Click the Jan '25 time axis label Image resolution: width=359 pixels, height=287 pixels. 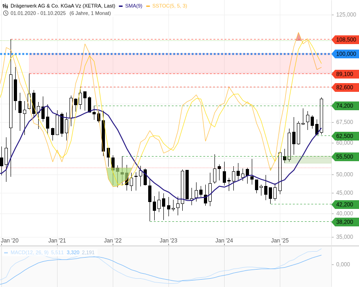click(x=279, y=240)
